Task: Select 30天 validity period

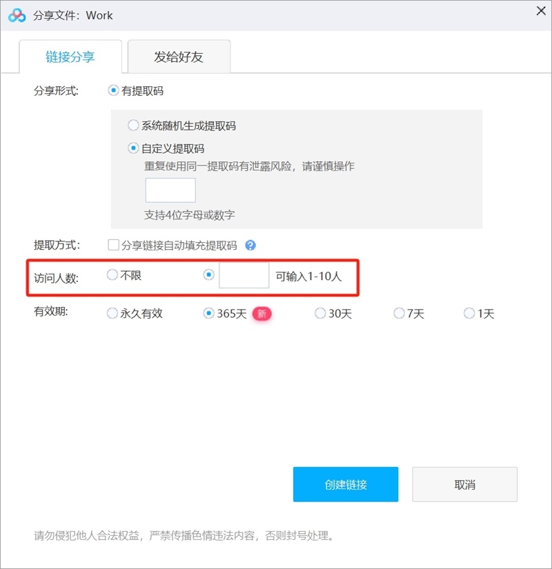Action: [x=319, y=313]
